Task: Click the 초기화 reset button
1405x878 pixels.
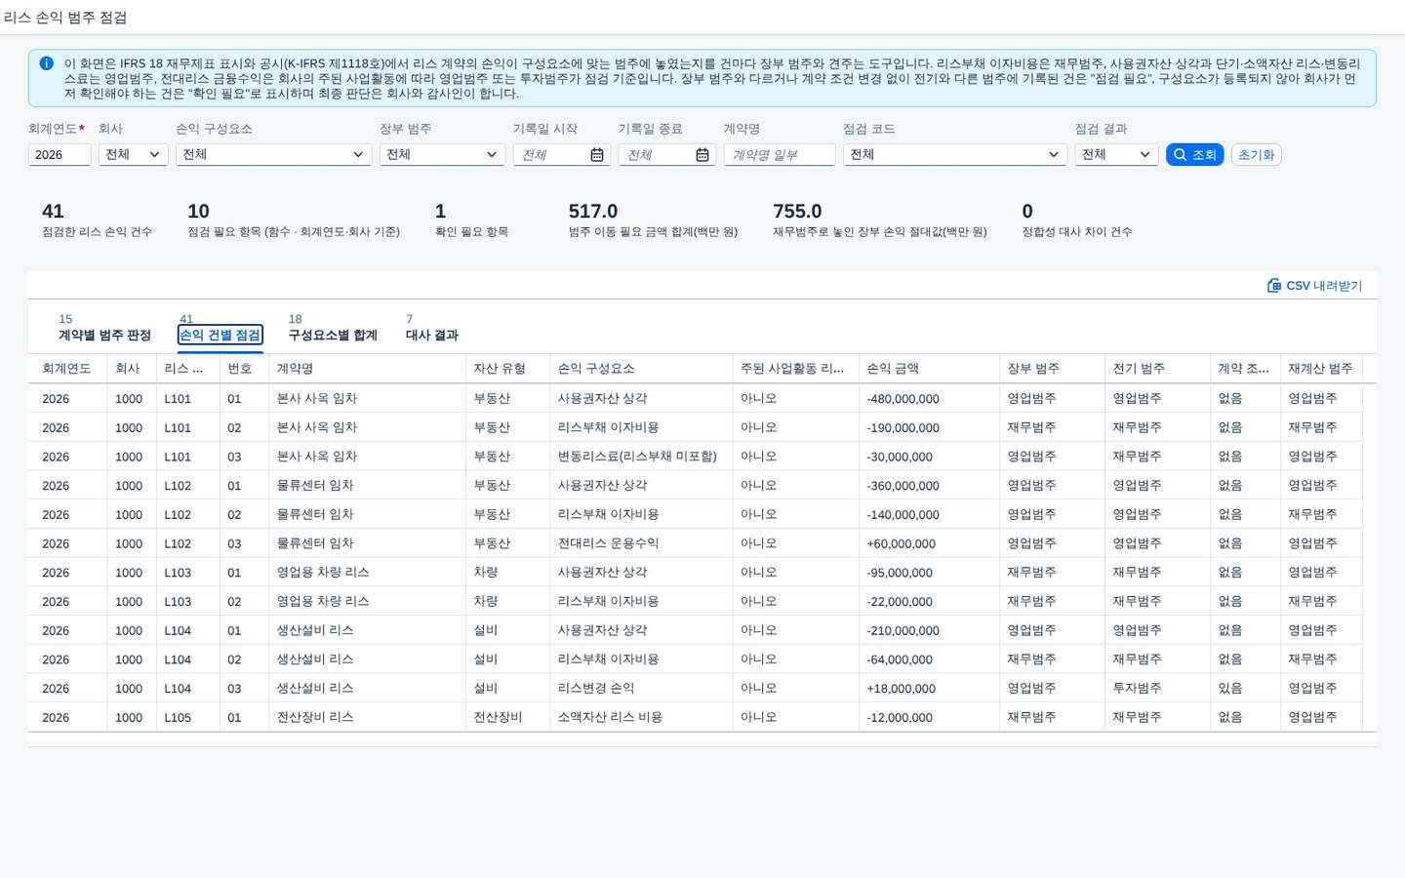Action: 1257,155
